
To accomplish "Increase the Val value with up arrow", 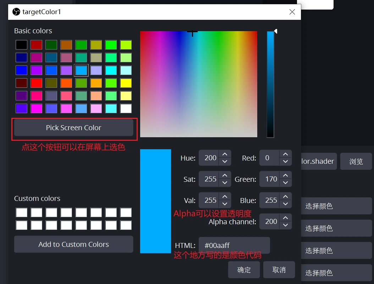I will tap(225, 197).
